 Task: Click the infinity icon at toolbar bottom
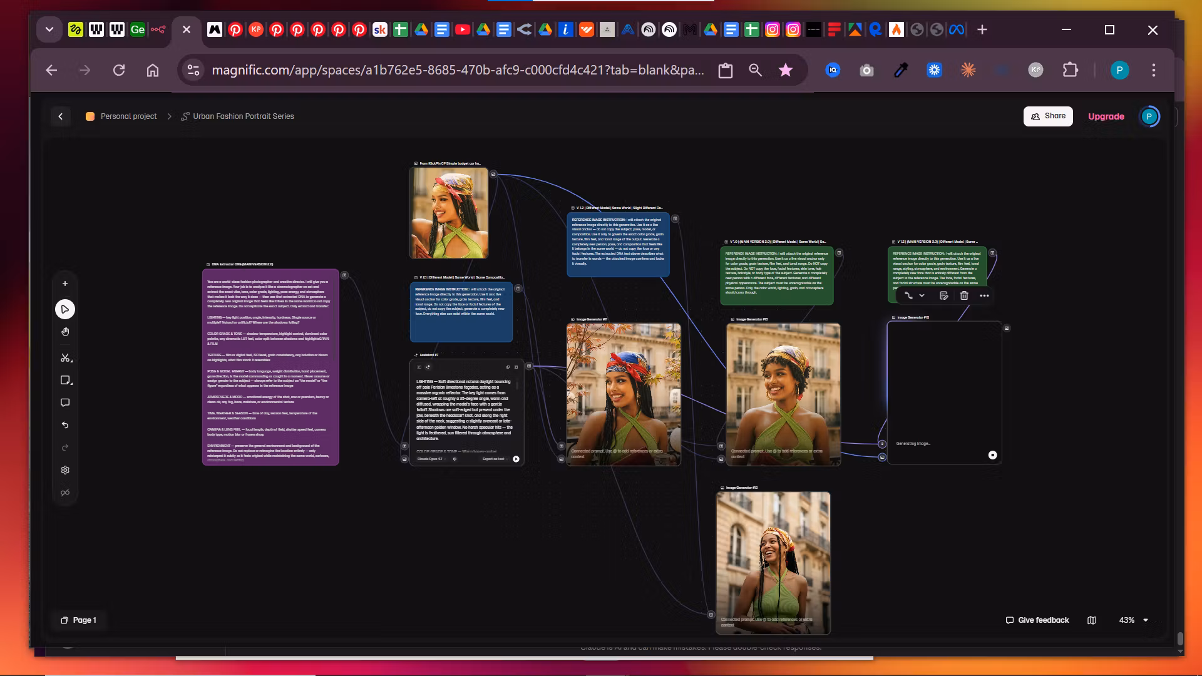point(65,493)
